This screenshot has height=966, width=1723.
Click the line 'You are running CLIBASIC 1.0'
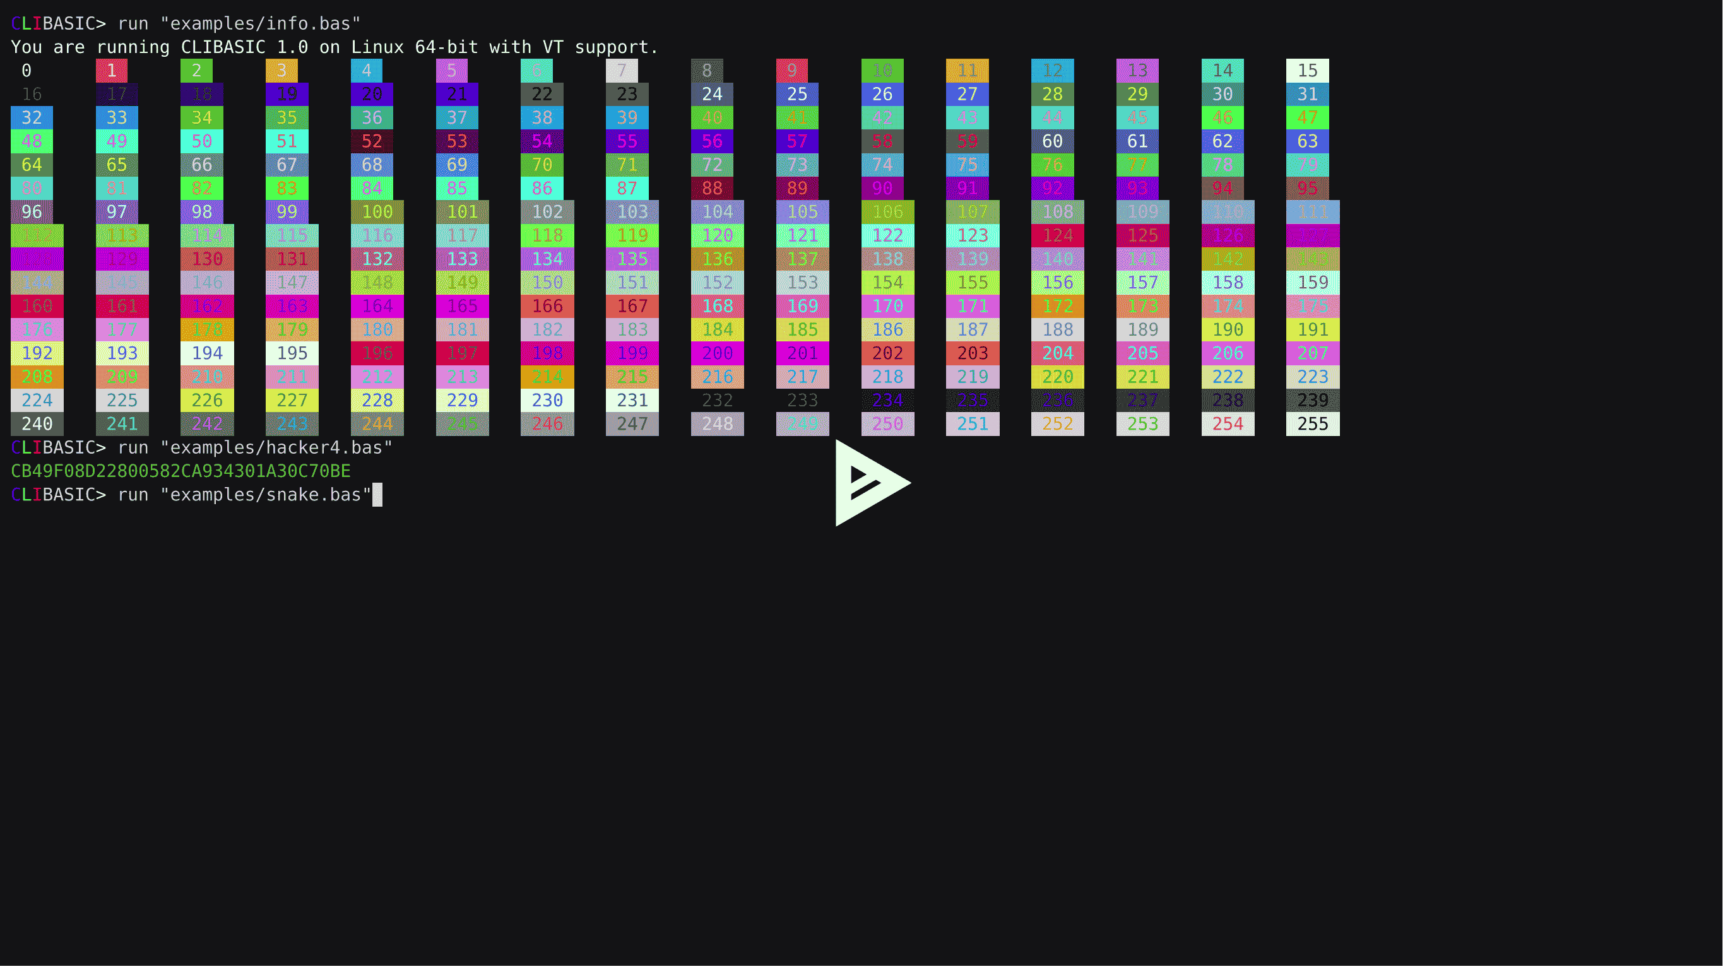pos(159,47)
